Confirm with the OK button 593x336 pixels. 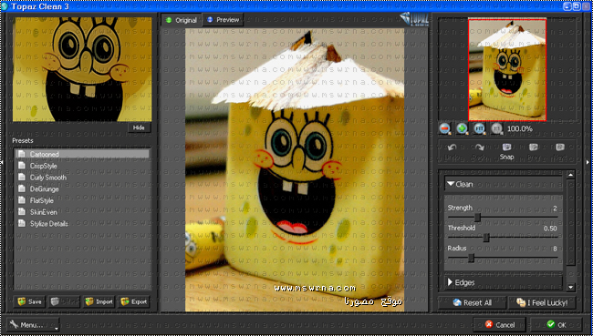coord(557,325)
